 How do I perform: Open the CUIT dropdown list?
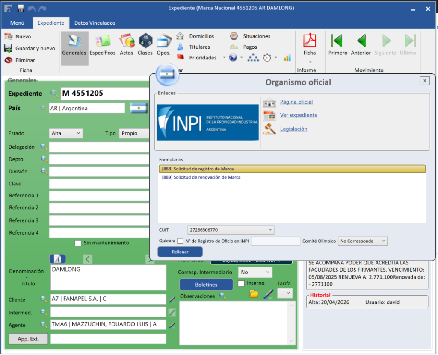(270, 230)
